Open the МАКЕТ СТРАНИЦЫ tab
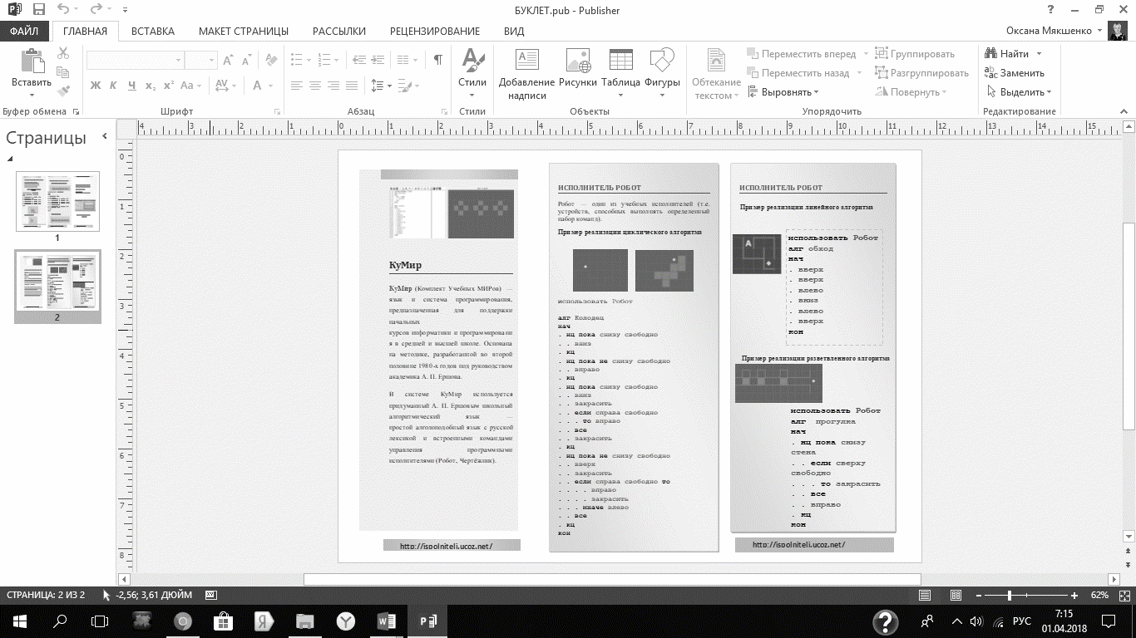This screenshot has width=1136, height=638. click(x=243, y=32)
